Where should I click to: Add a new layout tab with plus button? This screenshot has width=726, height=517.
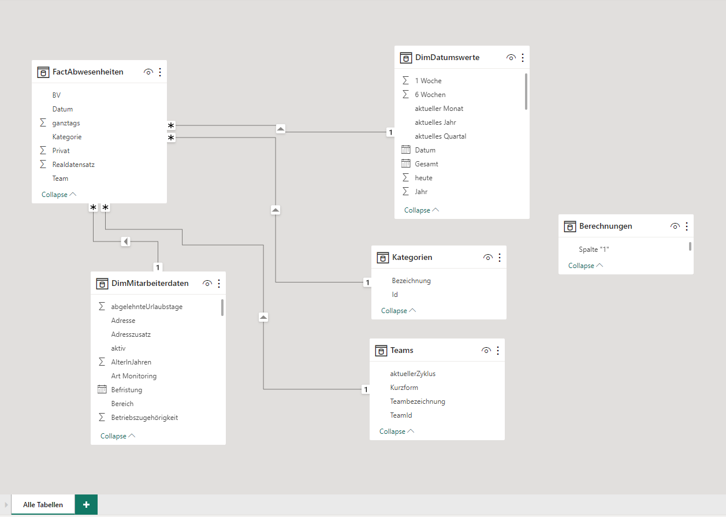[87, 504]
